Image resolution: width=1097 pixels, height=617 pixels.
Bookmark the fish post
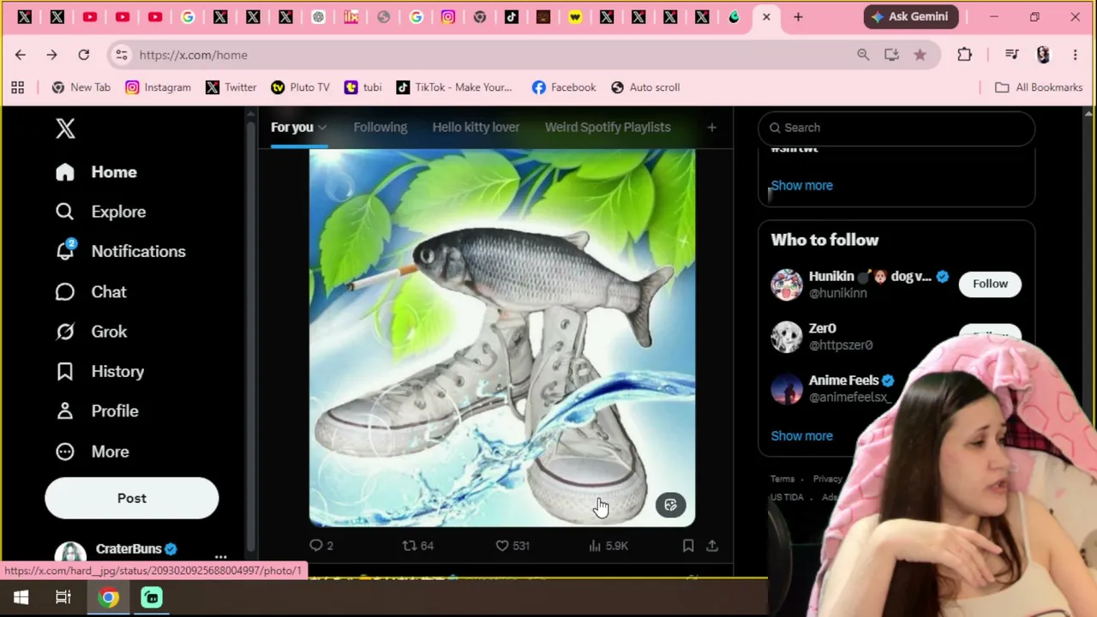[x=688, y=546]
